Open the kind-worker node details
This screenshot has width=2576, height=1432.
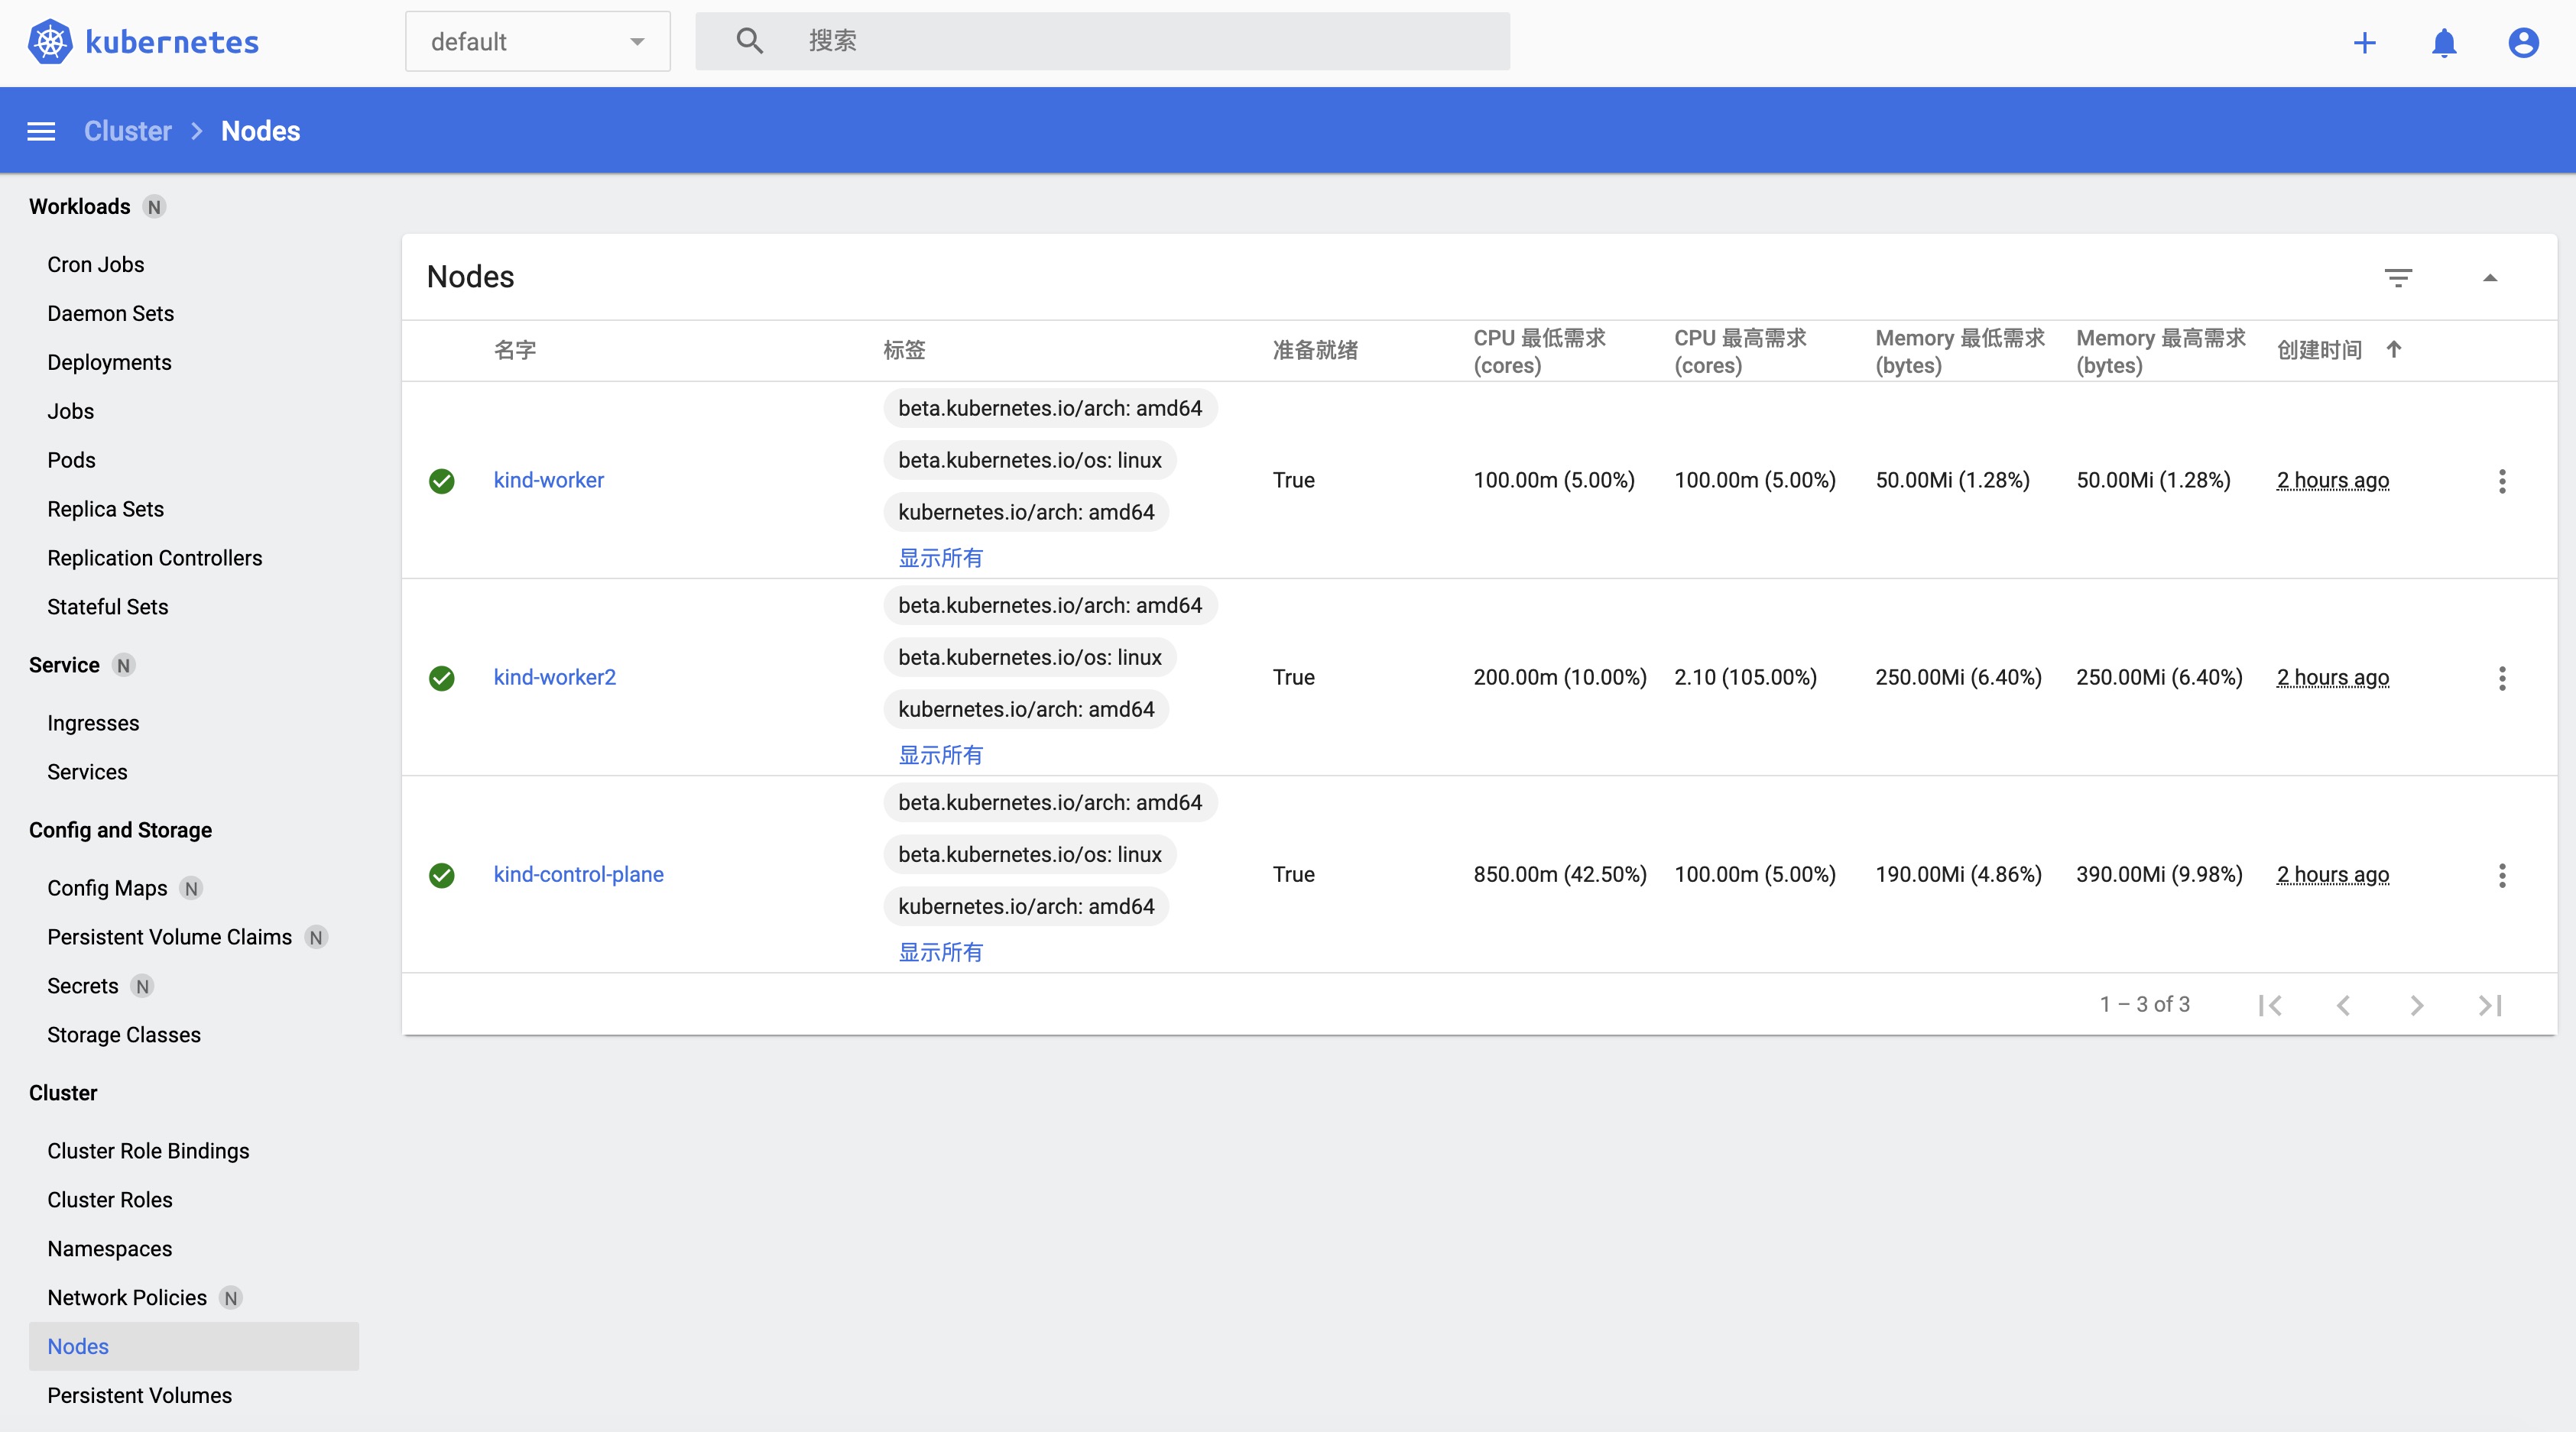pos(548,480)
